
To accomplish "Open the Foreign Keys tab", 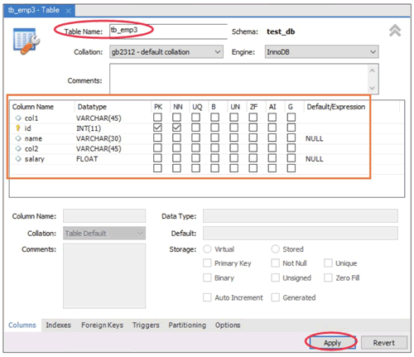I will point(102,325).
